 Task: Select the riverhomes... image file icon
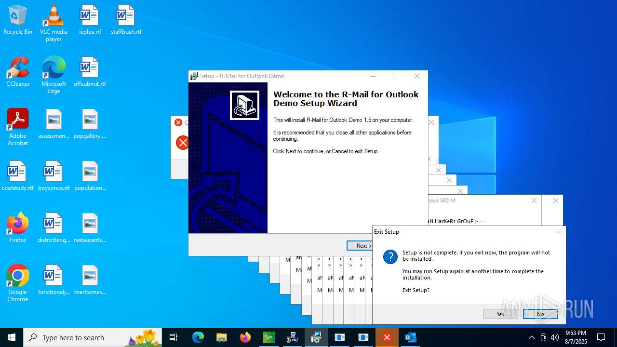point(90,280)
